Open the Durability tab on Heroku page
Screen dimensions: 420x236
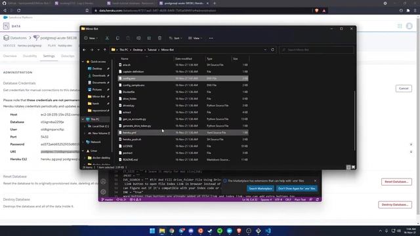pos(30,56)
